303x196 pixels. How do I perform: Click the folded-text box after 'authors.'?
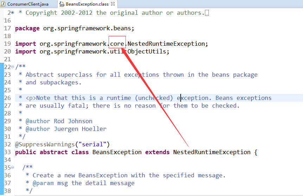tap(207, 13)
